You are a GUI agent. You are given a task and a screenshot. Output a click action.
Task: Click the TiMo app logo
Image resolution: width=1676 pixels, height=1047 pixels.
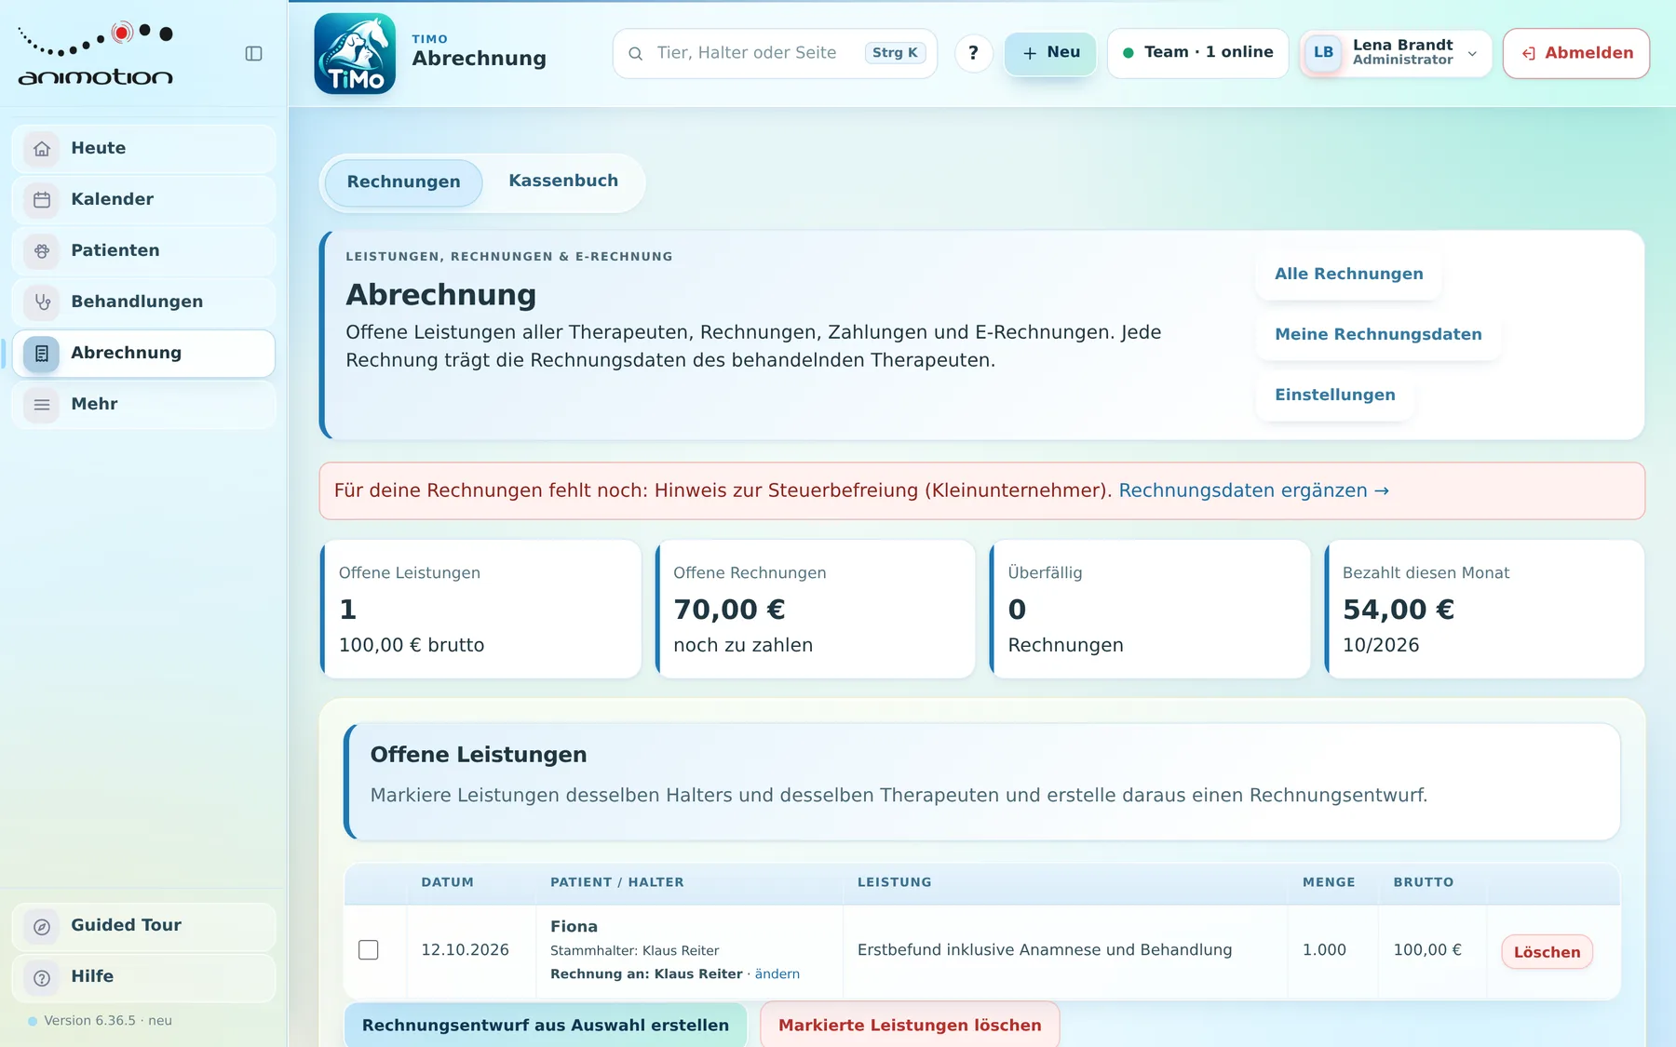click(355, 53)
